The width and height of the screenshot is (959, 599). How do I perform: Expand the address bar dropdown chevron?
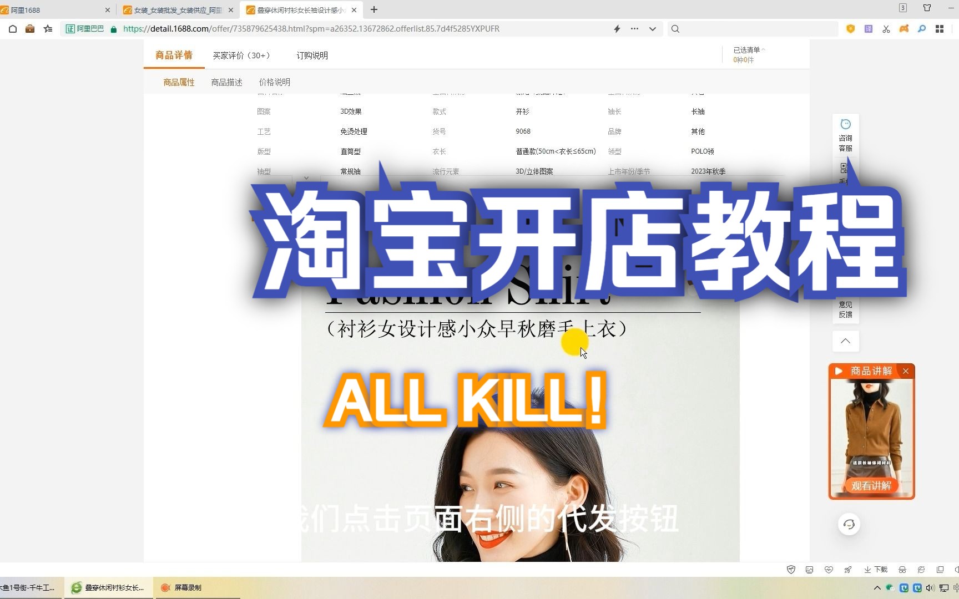(x=653, y=29)
